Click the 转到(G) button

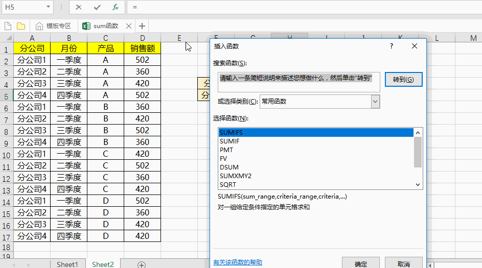click(403, 80)
